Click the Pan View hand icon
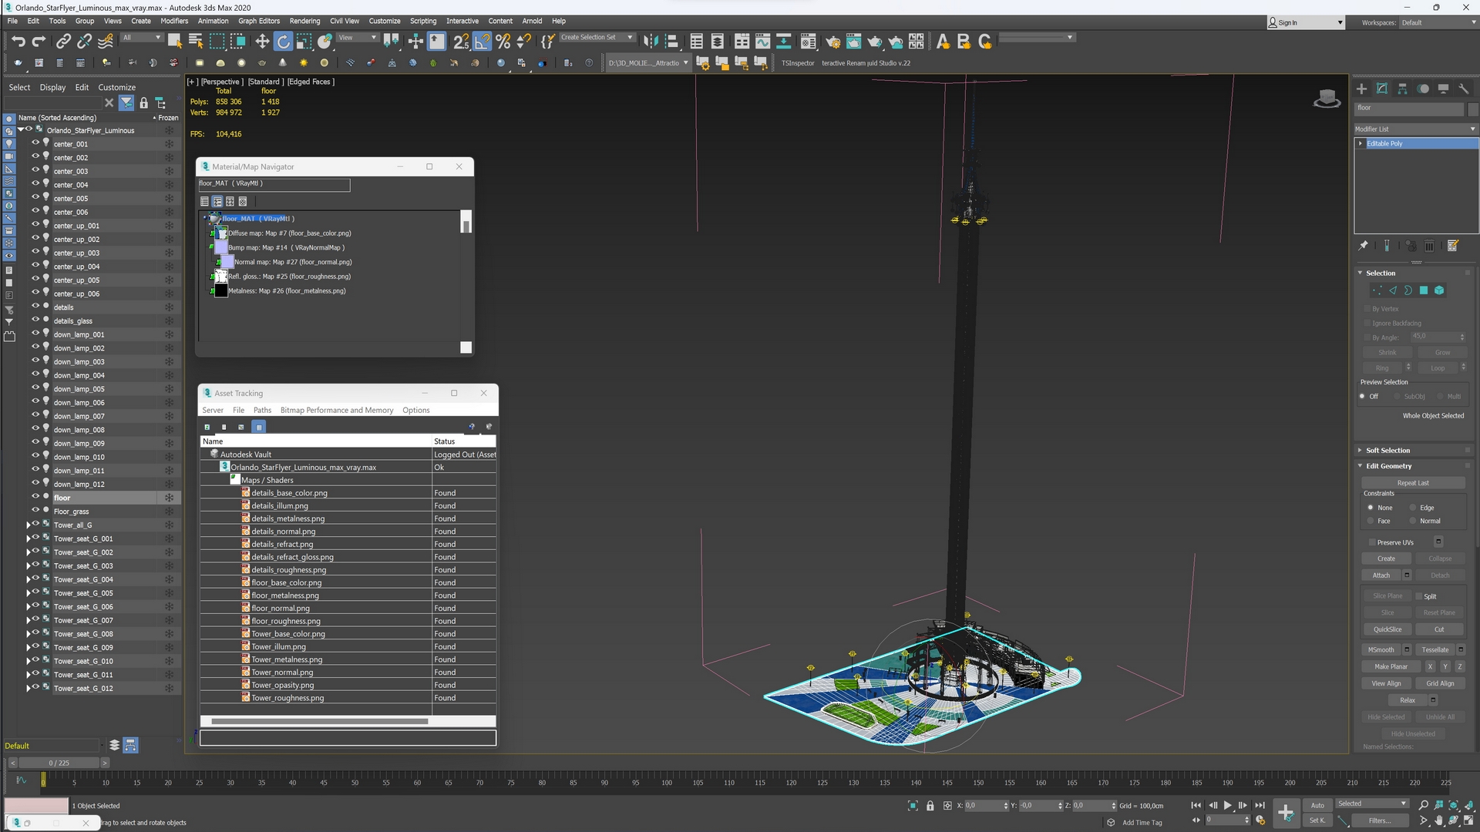1480x832 pixels. tap(1438, 821)
